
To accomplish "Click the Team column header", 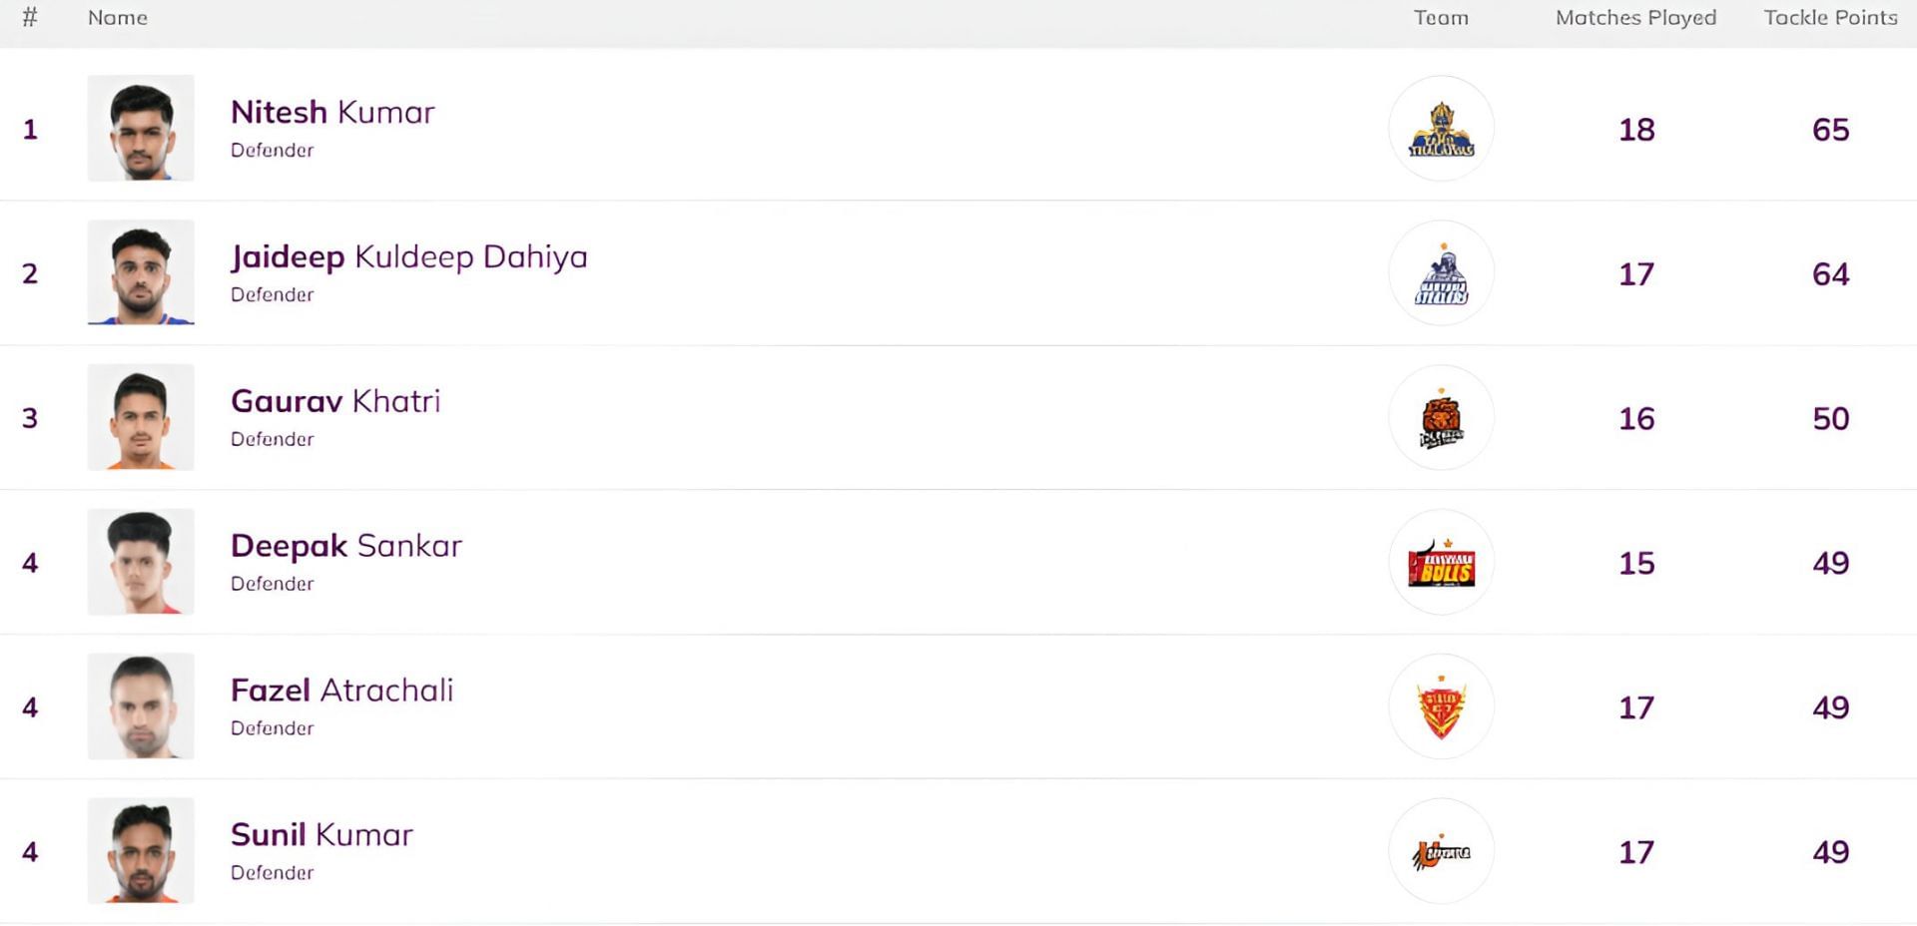I will pyautogui.click(x=1441, y=18).
